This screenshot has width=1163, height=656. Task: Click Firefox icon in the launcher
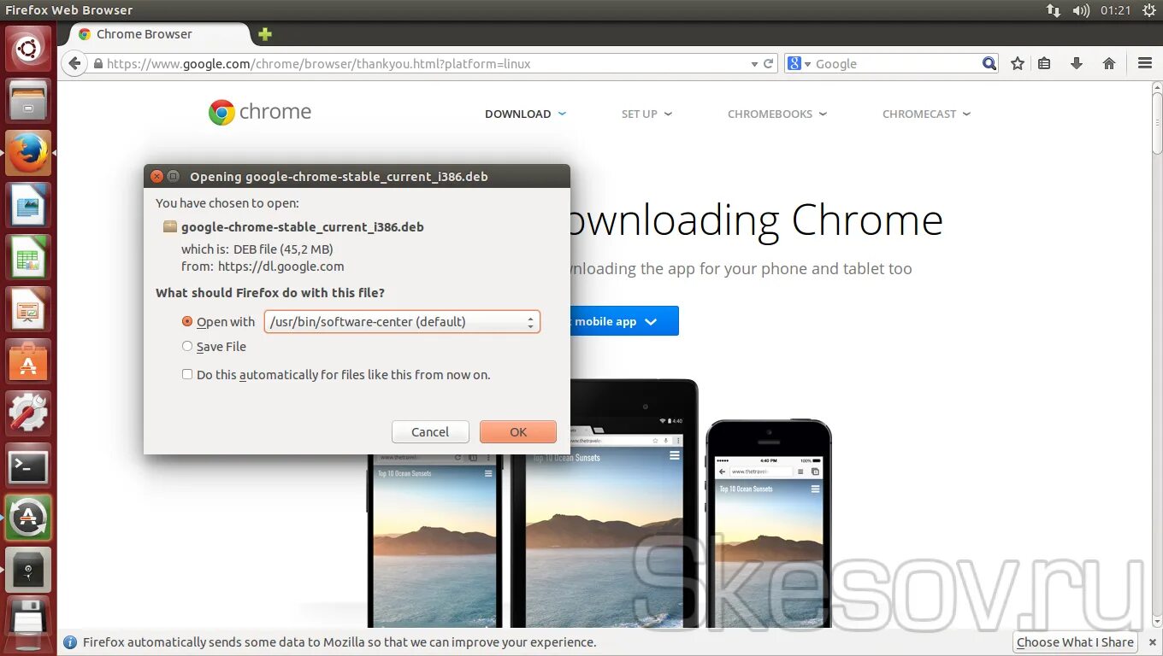pos(28,153)
